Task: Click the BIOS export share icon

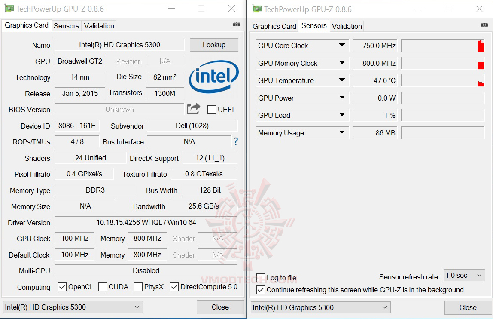Action: [x=193, y=109]
